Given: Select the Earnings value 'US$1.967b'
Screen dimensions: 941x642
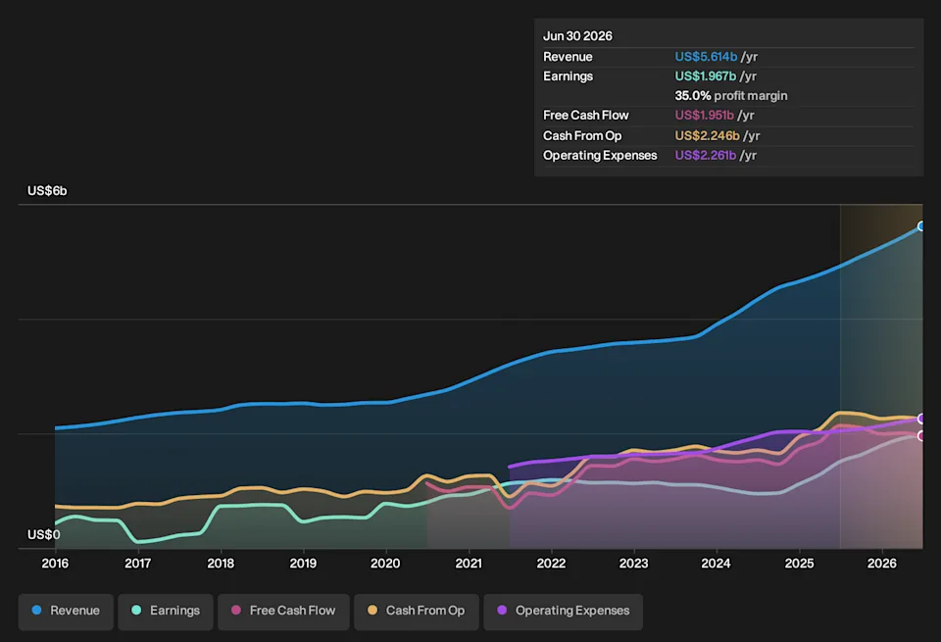Looking at the screenshot, I should click(705, 76).
